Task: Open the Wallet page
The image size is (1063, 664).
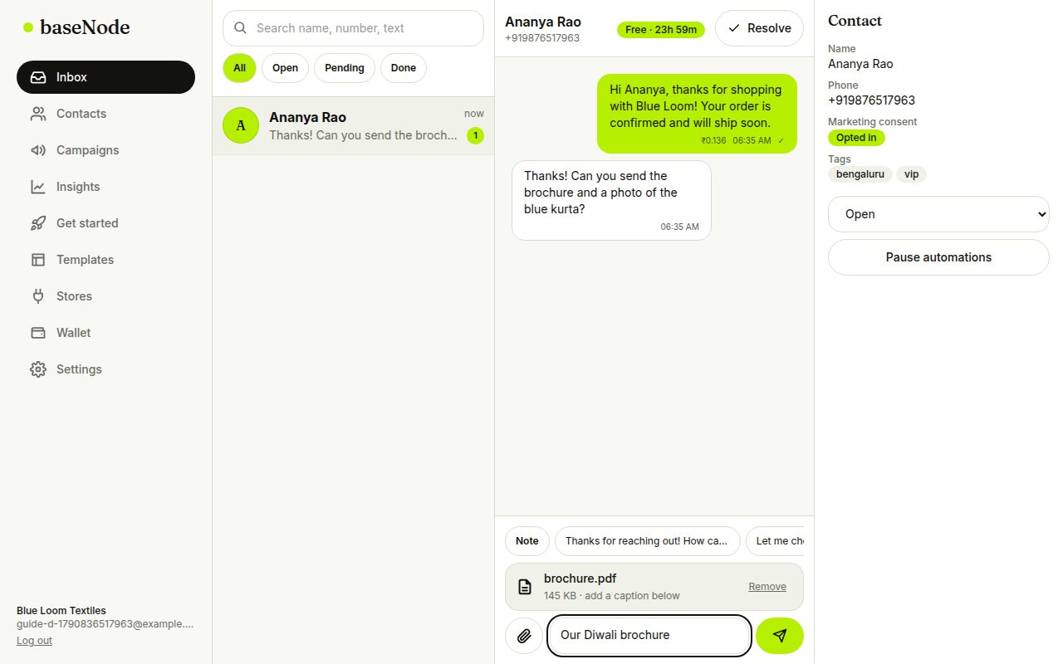Action: (105, 333)
